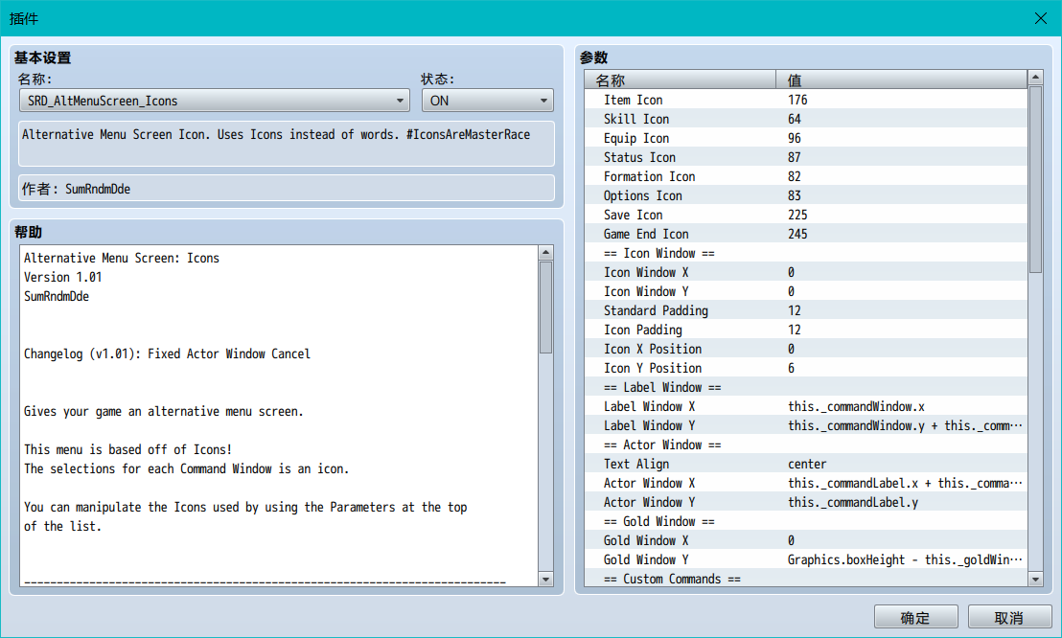Screen dimensions: 1062x638
Task: Select the Item Icon parameter row
Action: coord(806,100)
